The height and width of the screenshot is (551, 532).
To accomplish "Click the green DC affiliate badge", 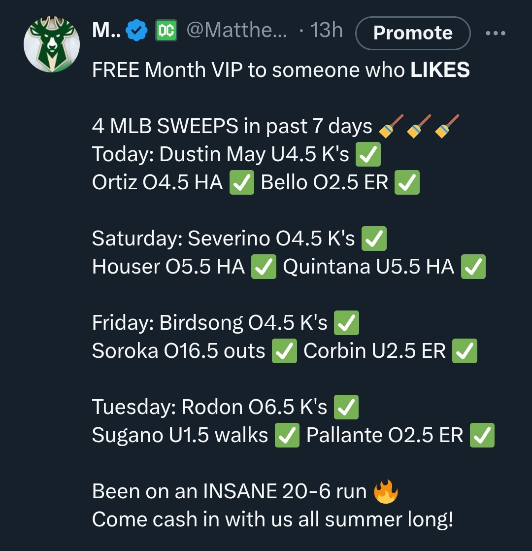I will coord(166,31).
